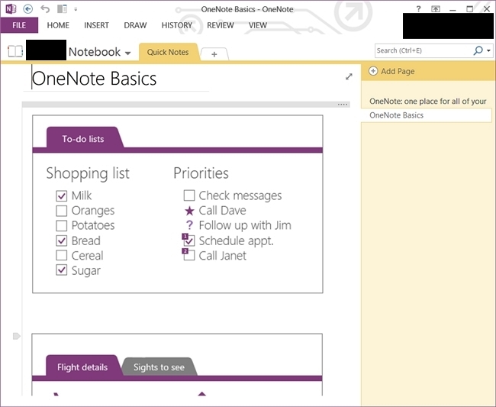Screen dimensions: 496x407
Task: Select the OneNote Basics page in list
Action: click(427, 115)
